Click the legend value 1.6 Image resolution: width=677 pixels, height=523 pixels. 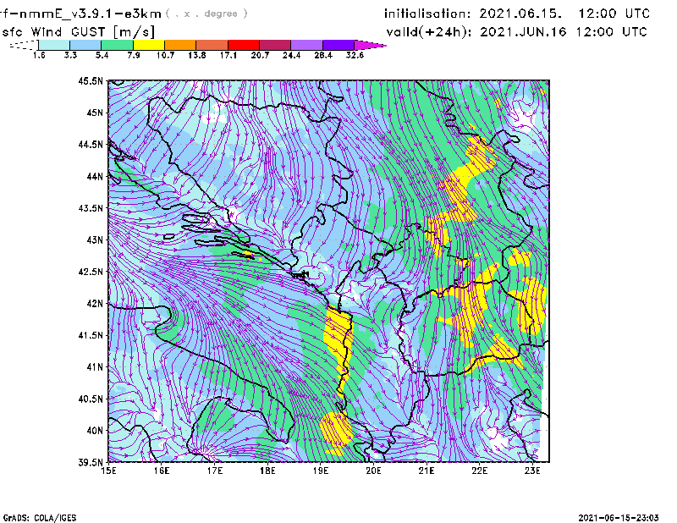pos(39,55)
